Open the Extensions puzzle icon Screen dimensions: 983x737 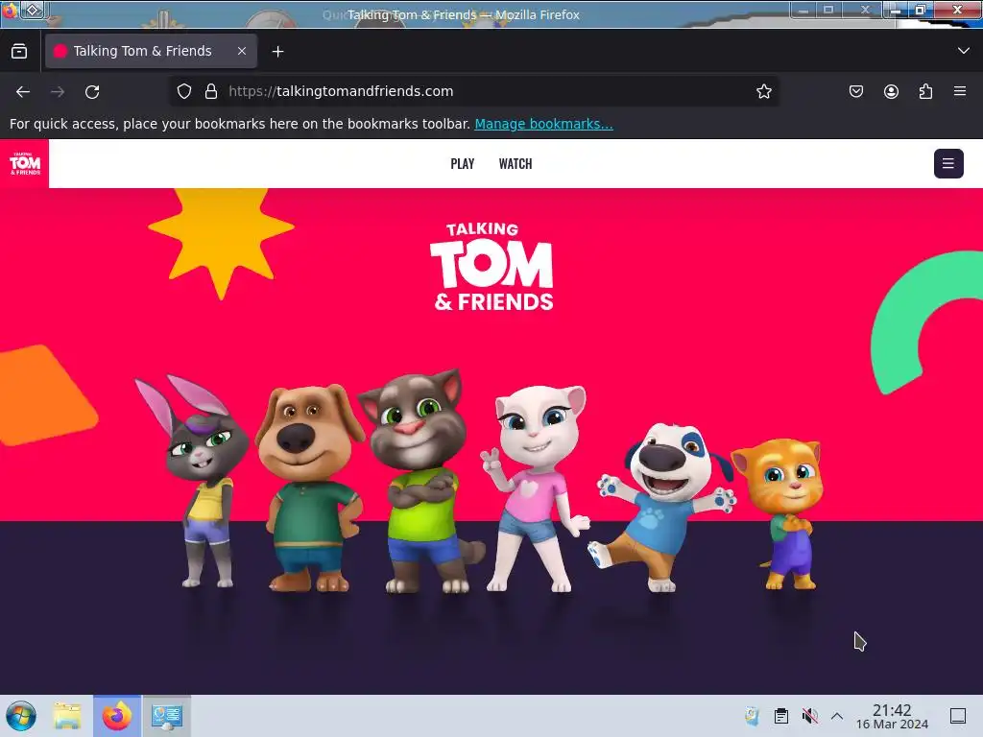point(925,91)
